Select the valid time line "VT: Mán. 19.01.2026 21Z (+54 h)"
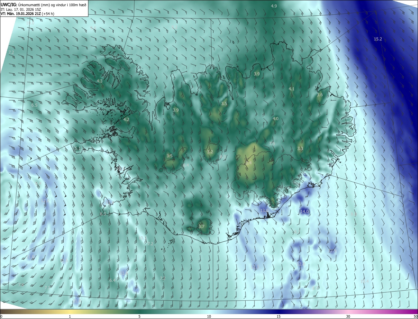 (x=28, y=14)
